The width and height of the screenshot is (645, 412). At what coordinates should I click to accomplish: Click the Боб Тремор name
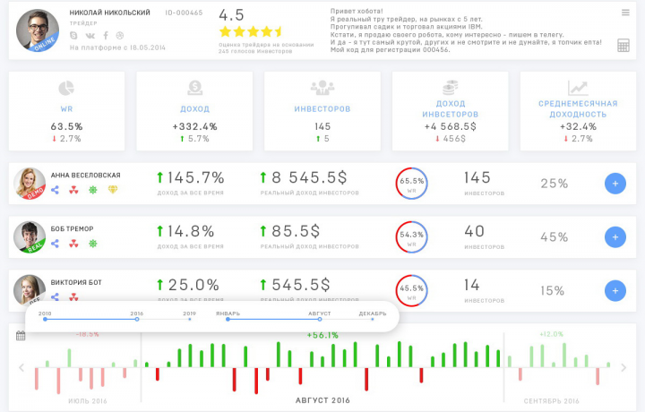point(72,229)
